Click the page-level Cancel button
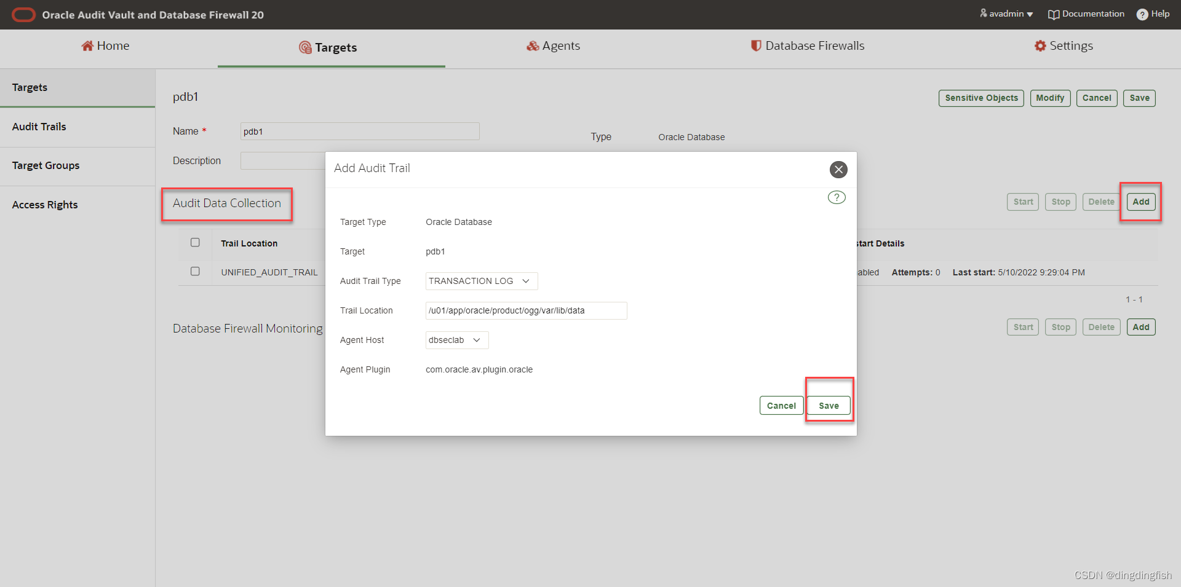Screen dimensions: 1181x587 [1097, 98]
